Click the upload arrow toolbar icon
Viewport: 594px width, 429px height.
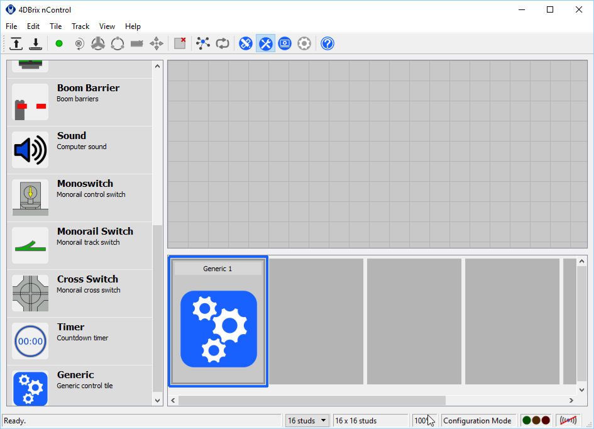[x=16, y=43]
